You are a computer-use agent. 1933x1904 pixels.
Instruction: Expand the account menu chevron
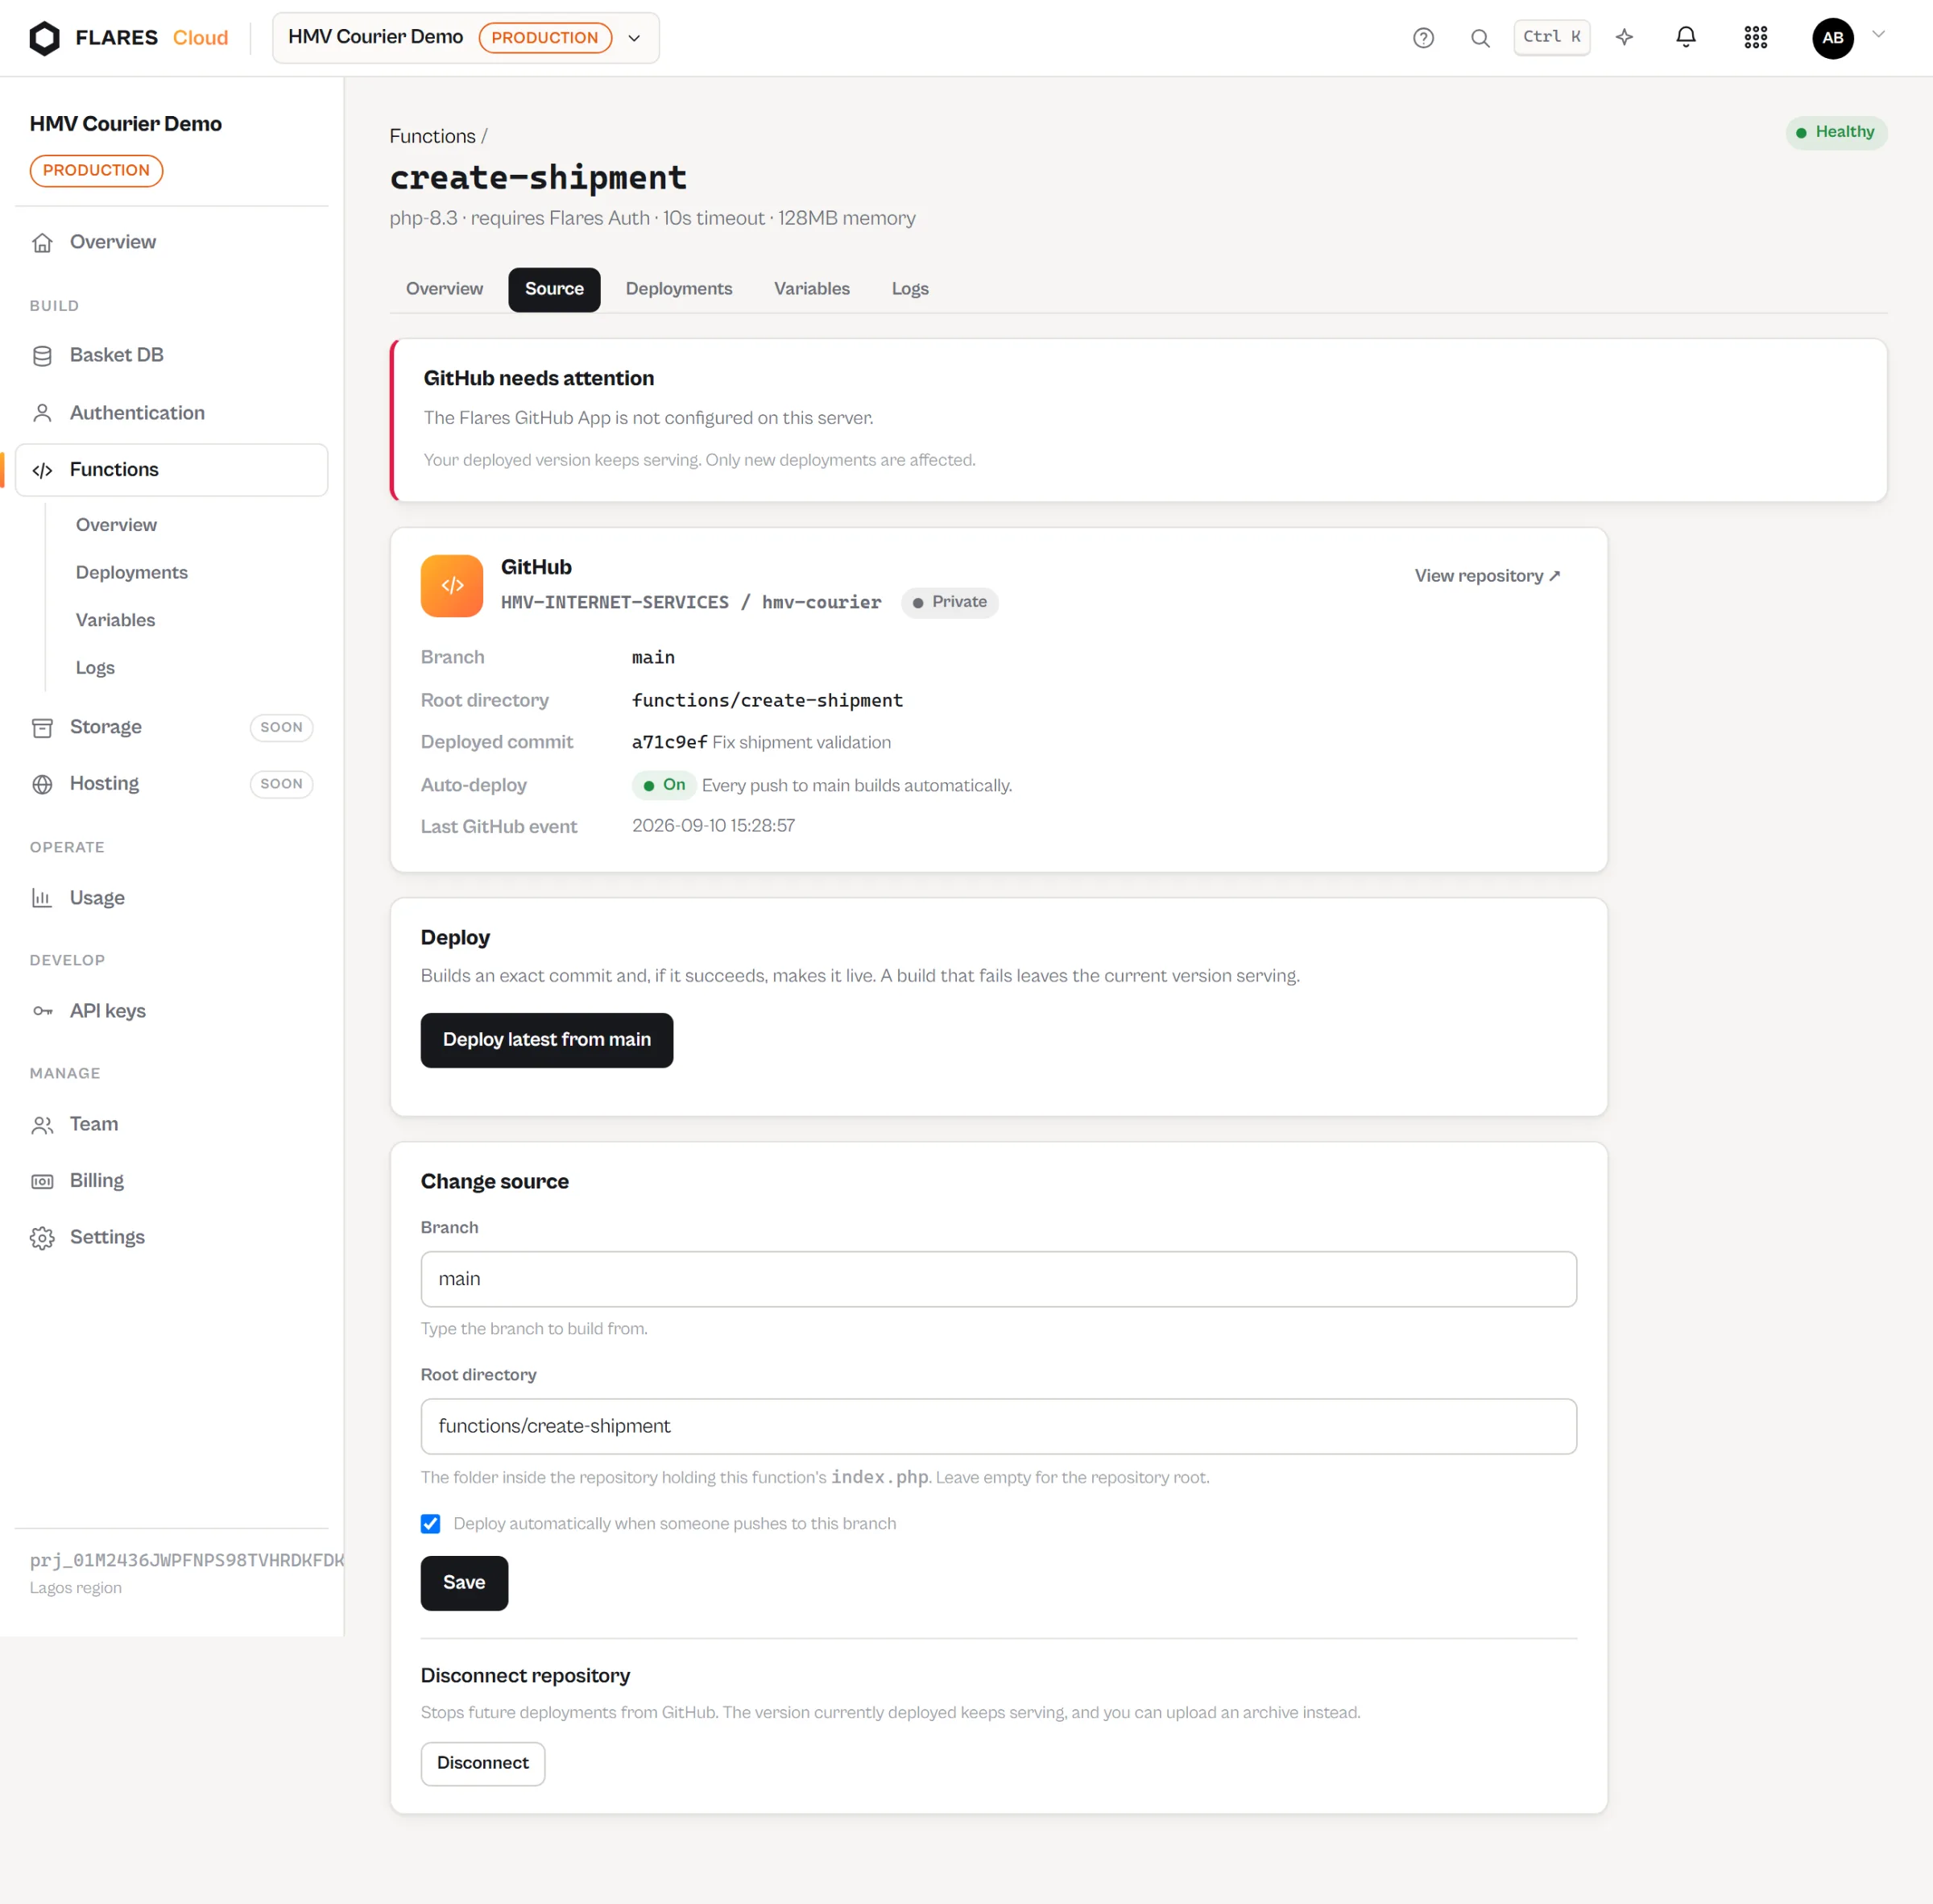click(1878, 34)
